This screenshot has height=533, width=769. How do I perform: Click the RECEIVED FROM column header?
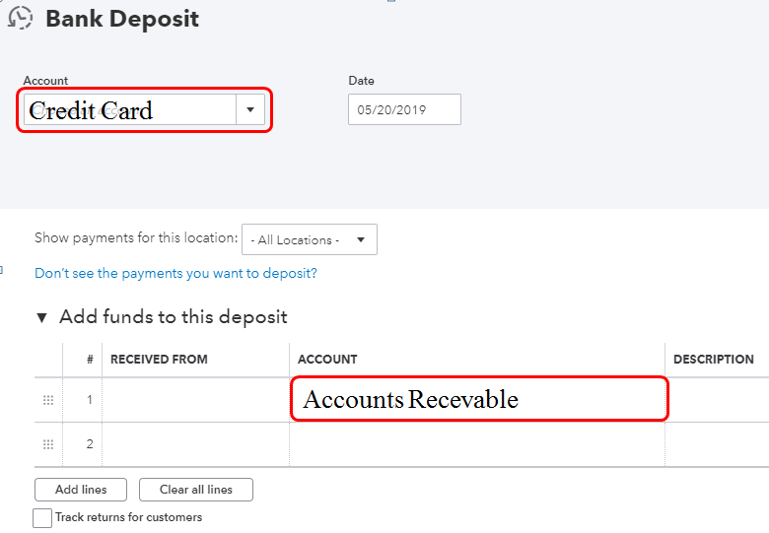click(x=159, y=360)
